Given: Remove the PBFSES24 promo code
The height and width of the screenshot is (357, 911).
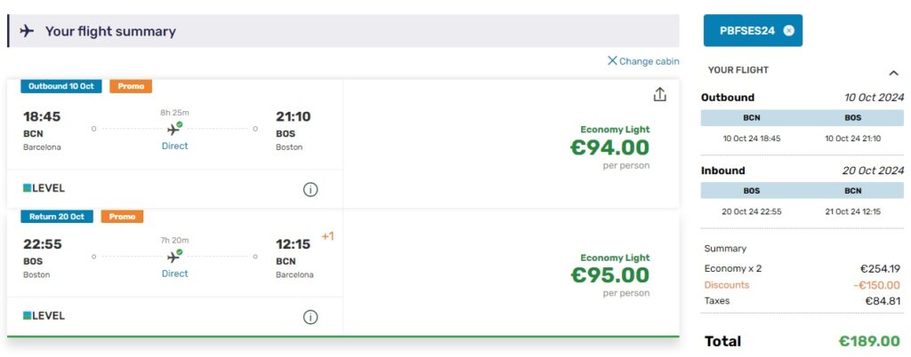Looking at the screenshot, I should tap(788, 30).
